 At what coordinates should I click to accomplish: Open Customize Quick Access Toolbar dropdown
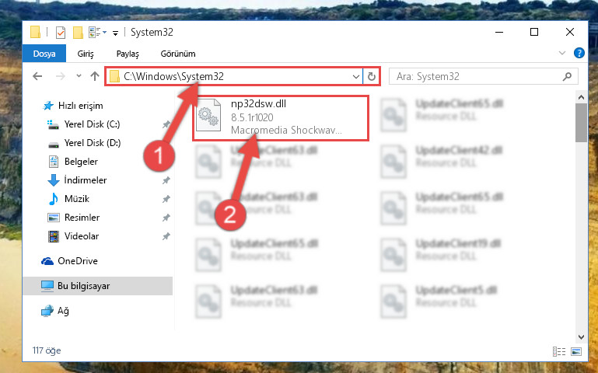click(115, 33)
